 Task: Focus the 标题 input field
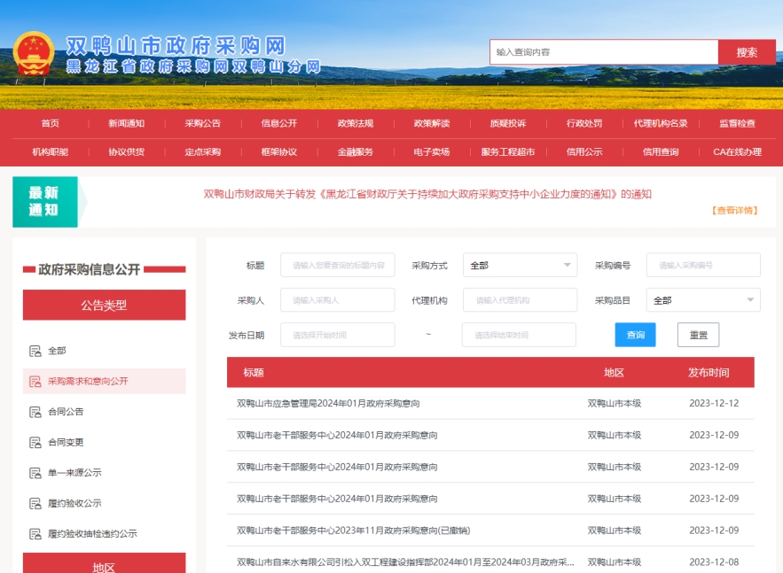[337, 265]
